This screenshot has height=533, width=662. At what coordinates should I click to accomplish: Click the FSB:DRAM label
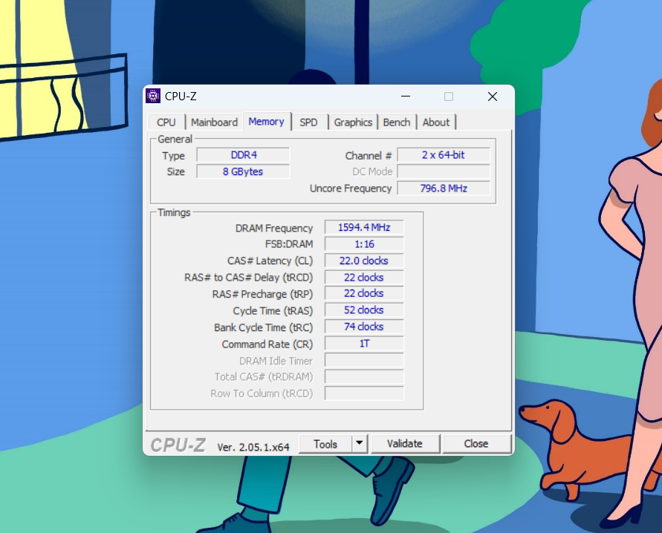[289, 244]
